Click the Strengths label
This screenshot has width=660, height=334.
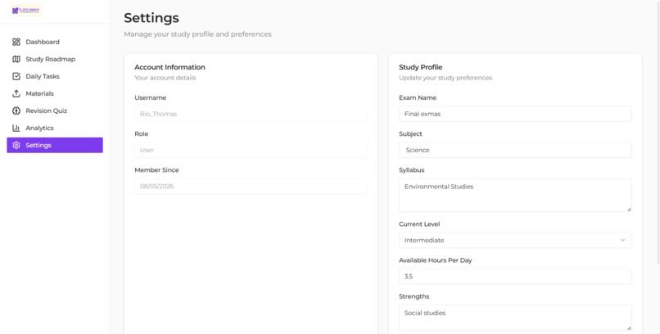tap(414, 296)
